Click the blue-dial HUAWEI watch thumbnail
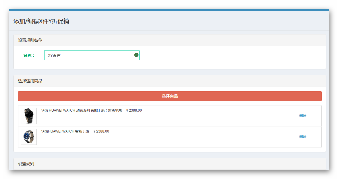 coord(29,137)
